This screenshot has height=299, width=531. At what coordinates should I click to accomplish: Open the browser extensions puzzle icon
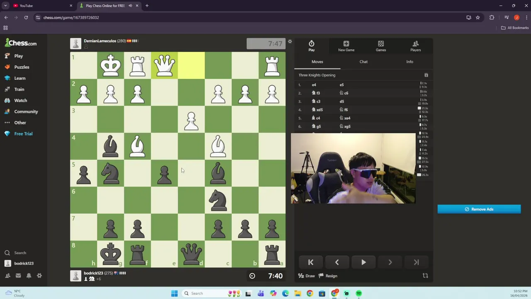[x=492, y=17]
